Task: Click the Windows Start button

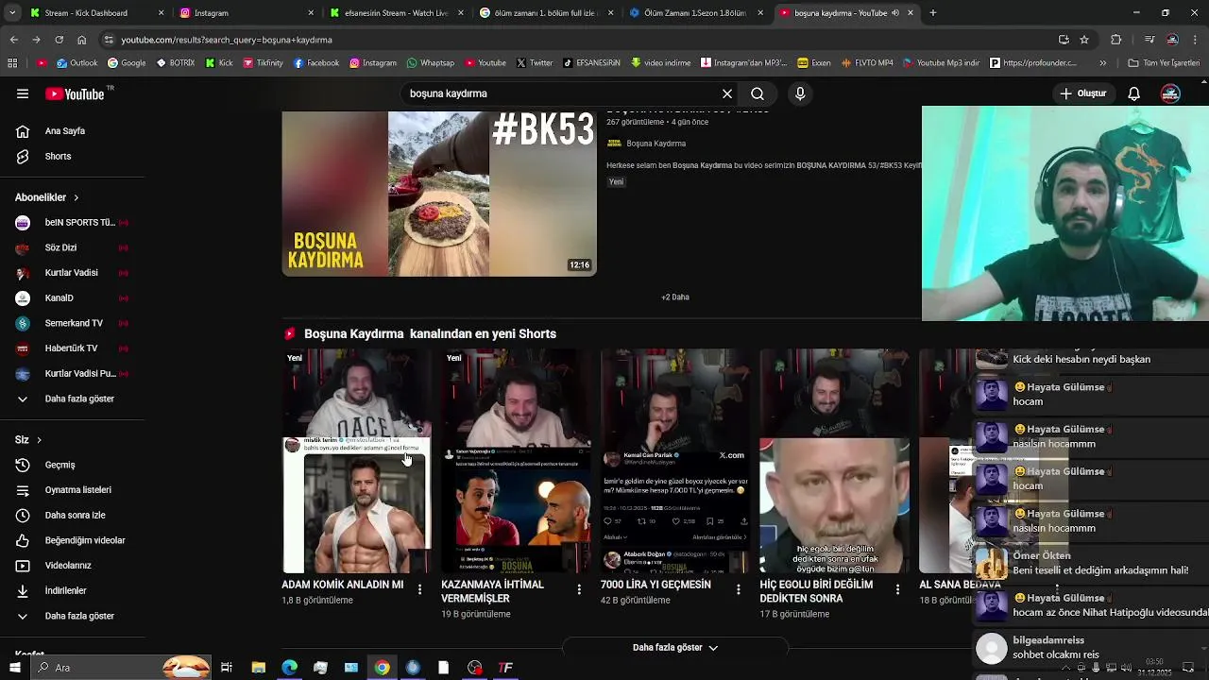Action: [14, 668]
